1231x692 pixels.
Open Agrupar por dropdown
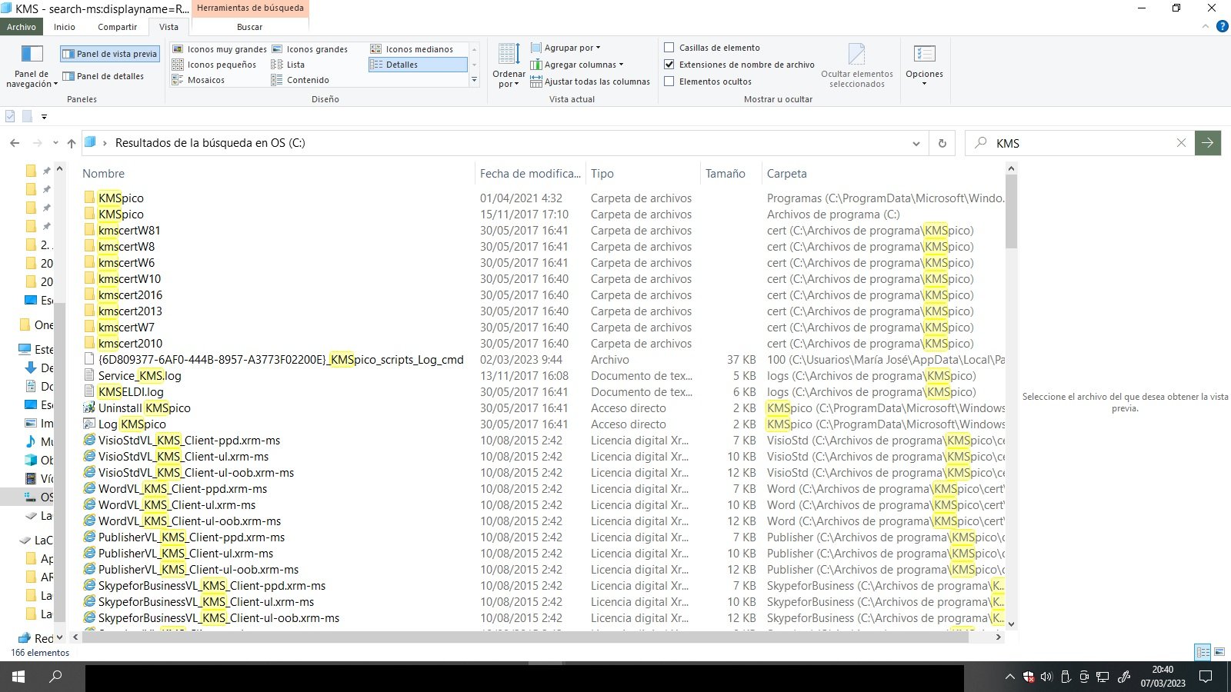click(565, 48)
